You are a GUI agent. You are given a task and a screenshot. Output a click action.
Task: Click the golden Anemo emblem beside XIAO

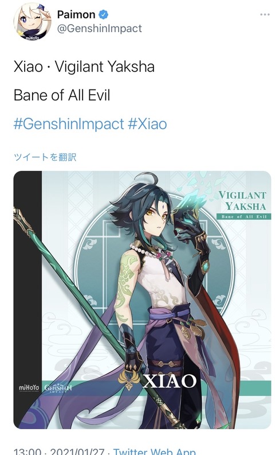(x=129, y=380)
